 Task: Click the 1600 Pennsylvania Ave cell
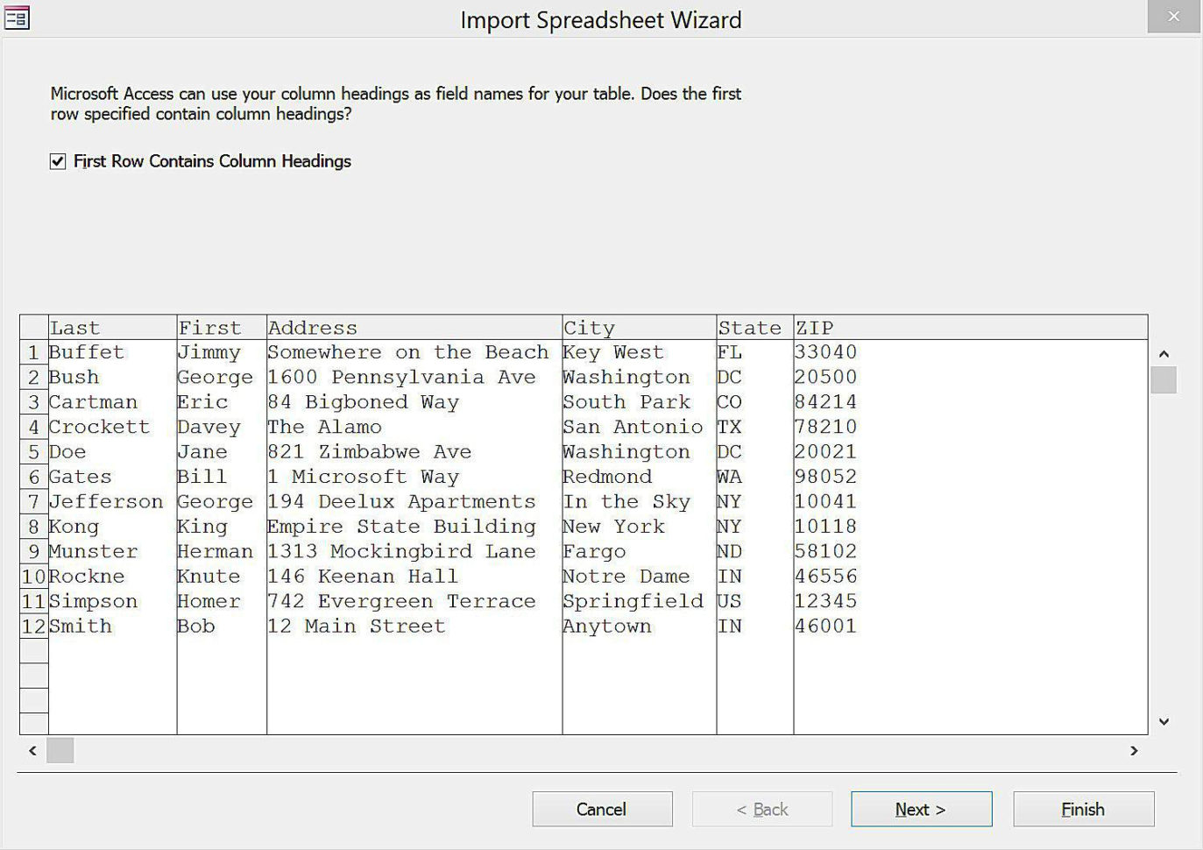click(414, 377)
